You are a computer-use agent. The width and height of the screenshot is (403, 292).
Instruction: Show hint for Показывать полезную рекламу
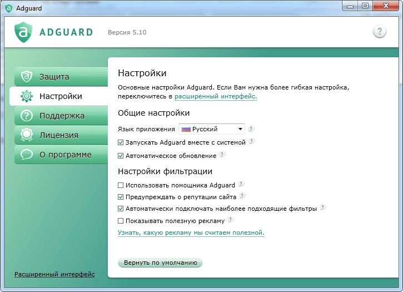coord(231,220)
